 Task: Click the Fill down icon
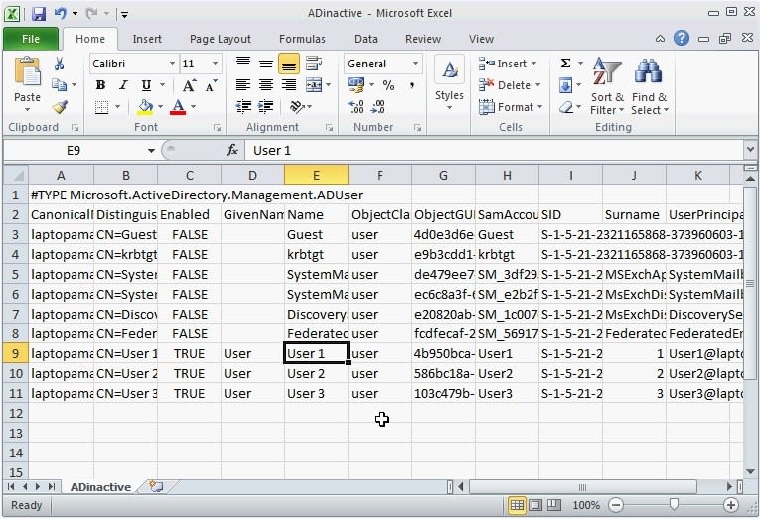(565, 85)
